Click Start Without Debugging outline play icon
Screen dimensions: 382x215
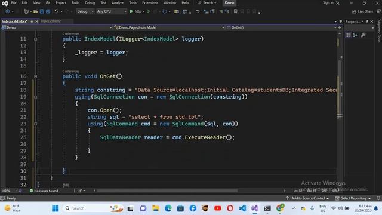[x=148, y=11]
